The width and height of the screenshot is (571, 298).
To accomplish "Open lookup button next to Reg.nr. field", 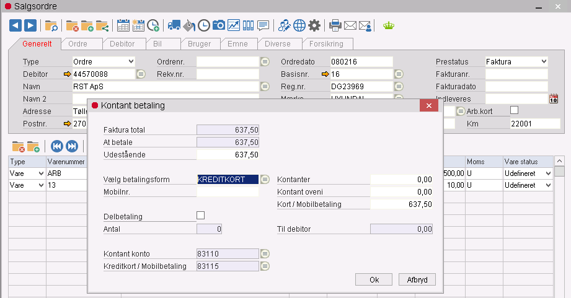I will (x=399, y=86).
